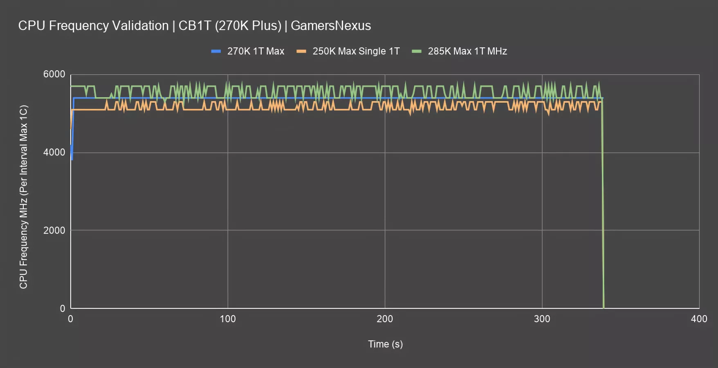The height and width of the screenshot is (368, 718).
Task: Select the "285K Max 1T MHz" legend label
Action: [x=467, y=52]
